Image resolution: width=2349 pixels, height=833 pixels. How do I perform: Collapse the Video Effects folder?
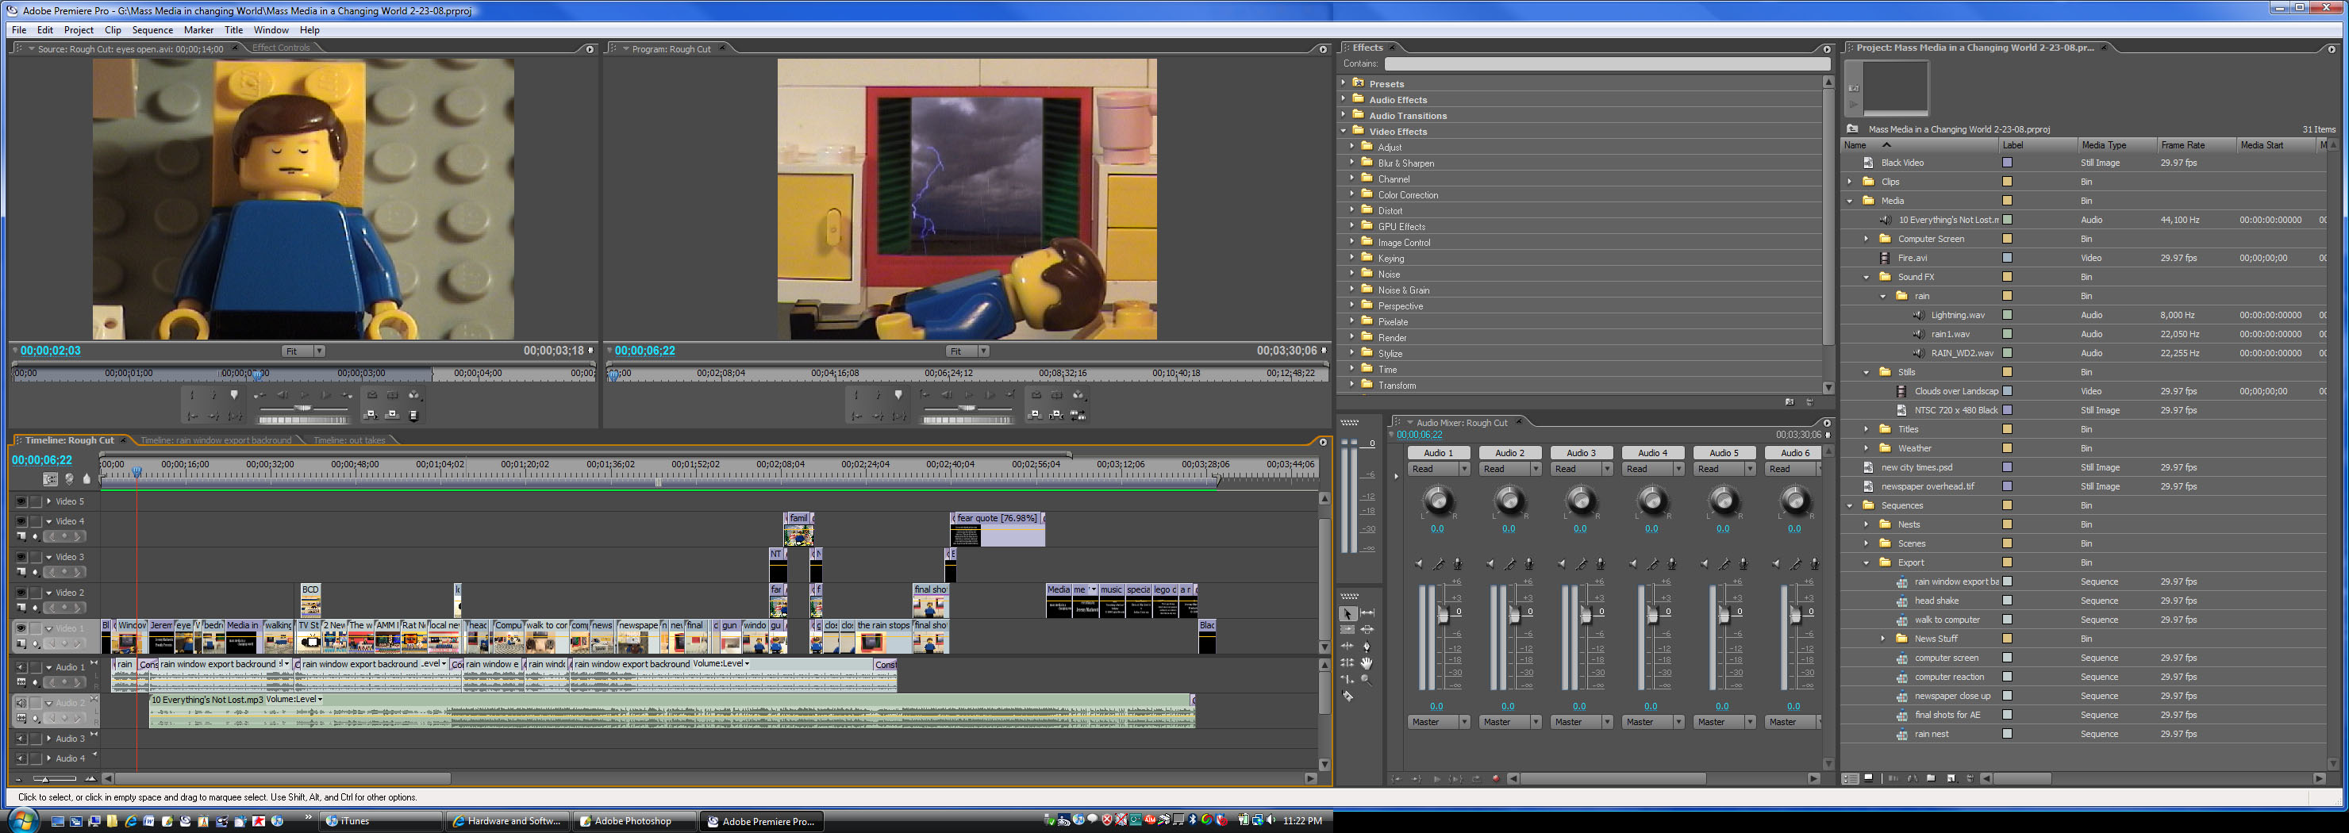[1344, 131]
